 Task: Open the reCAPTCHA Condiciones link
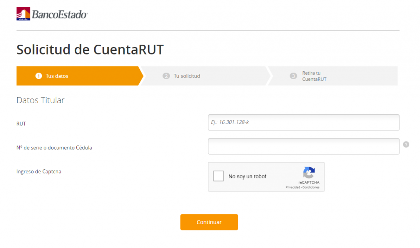311,187
